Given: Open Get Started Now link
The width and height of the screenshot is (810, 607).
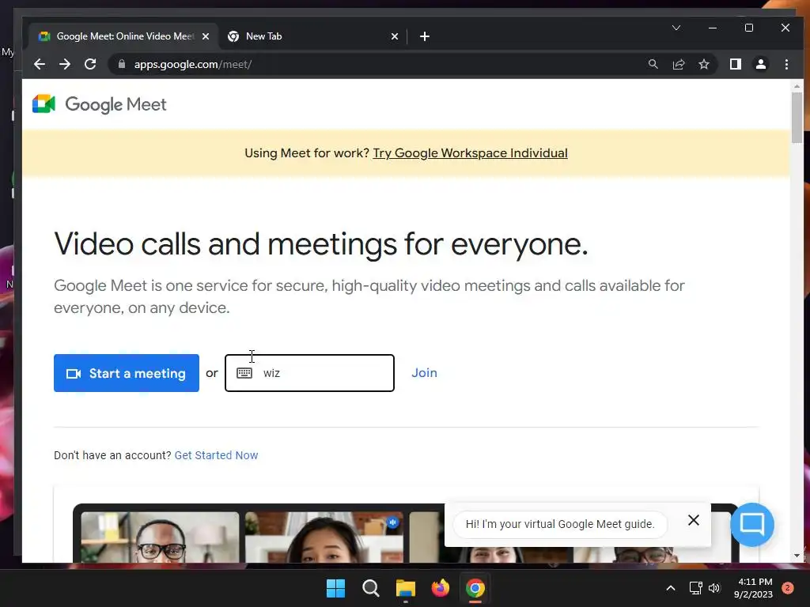Looking at the screenshot, I should (216, 455).
